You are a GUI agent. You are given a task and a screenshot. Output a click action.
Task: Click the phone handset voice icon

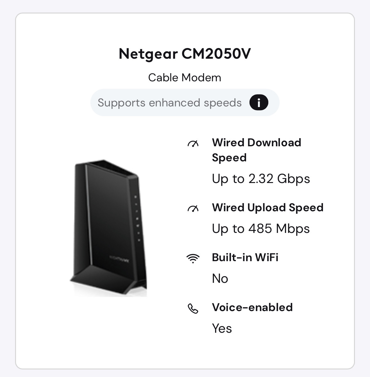tap(193, 309)
